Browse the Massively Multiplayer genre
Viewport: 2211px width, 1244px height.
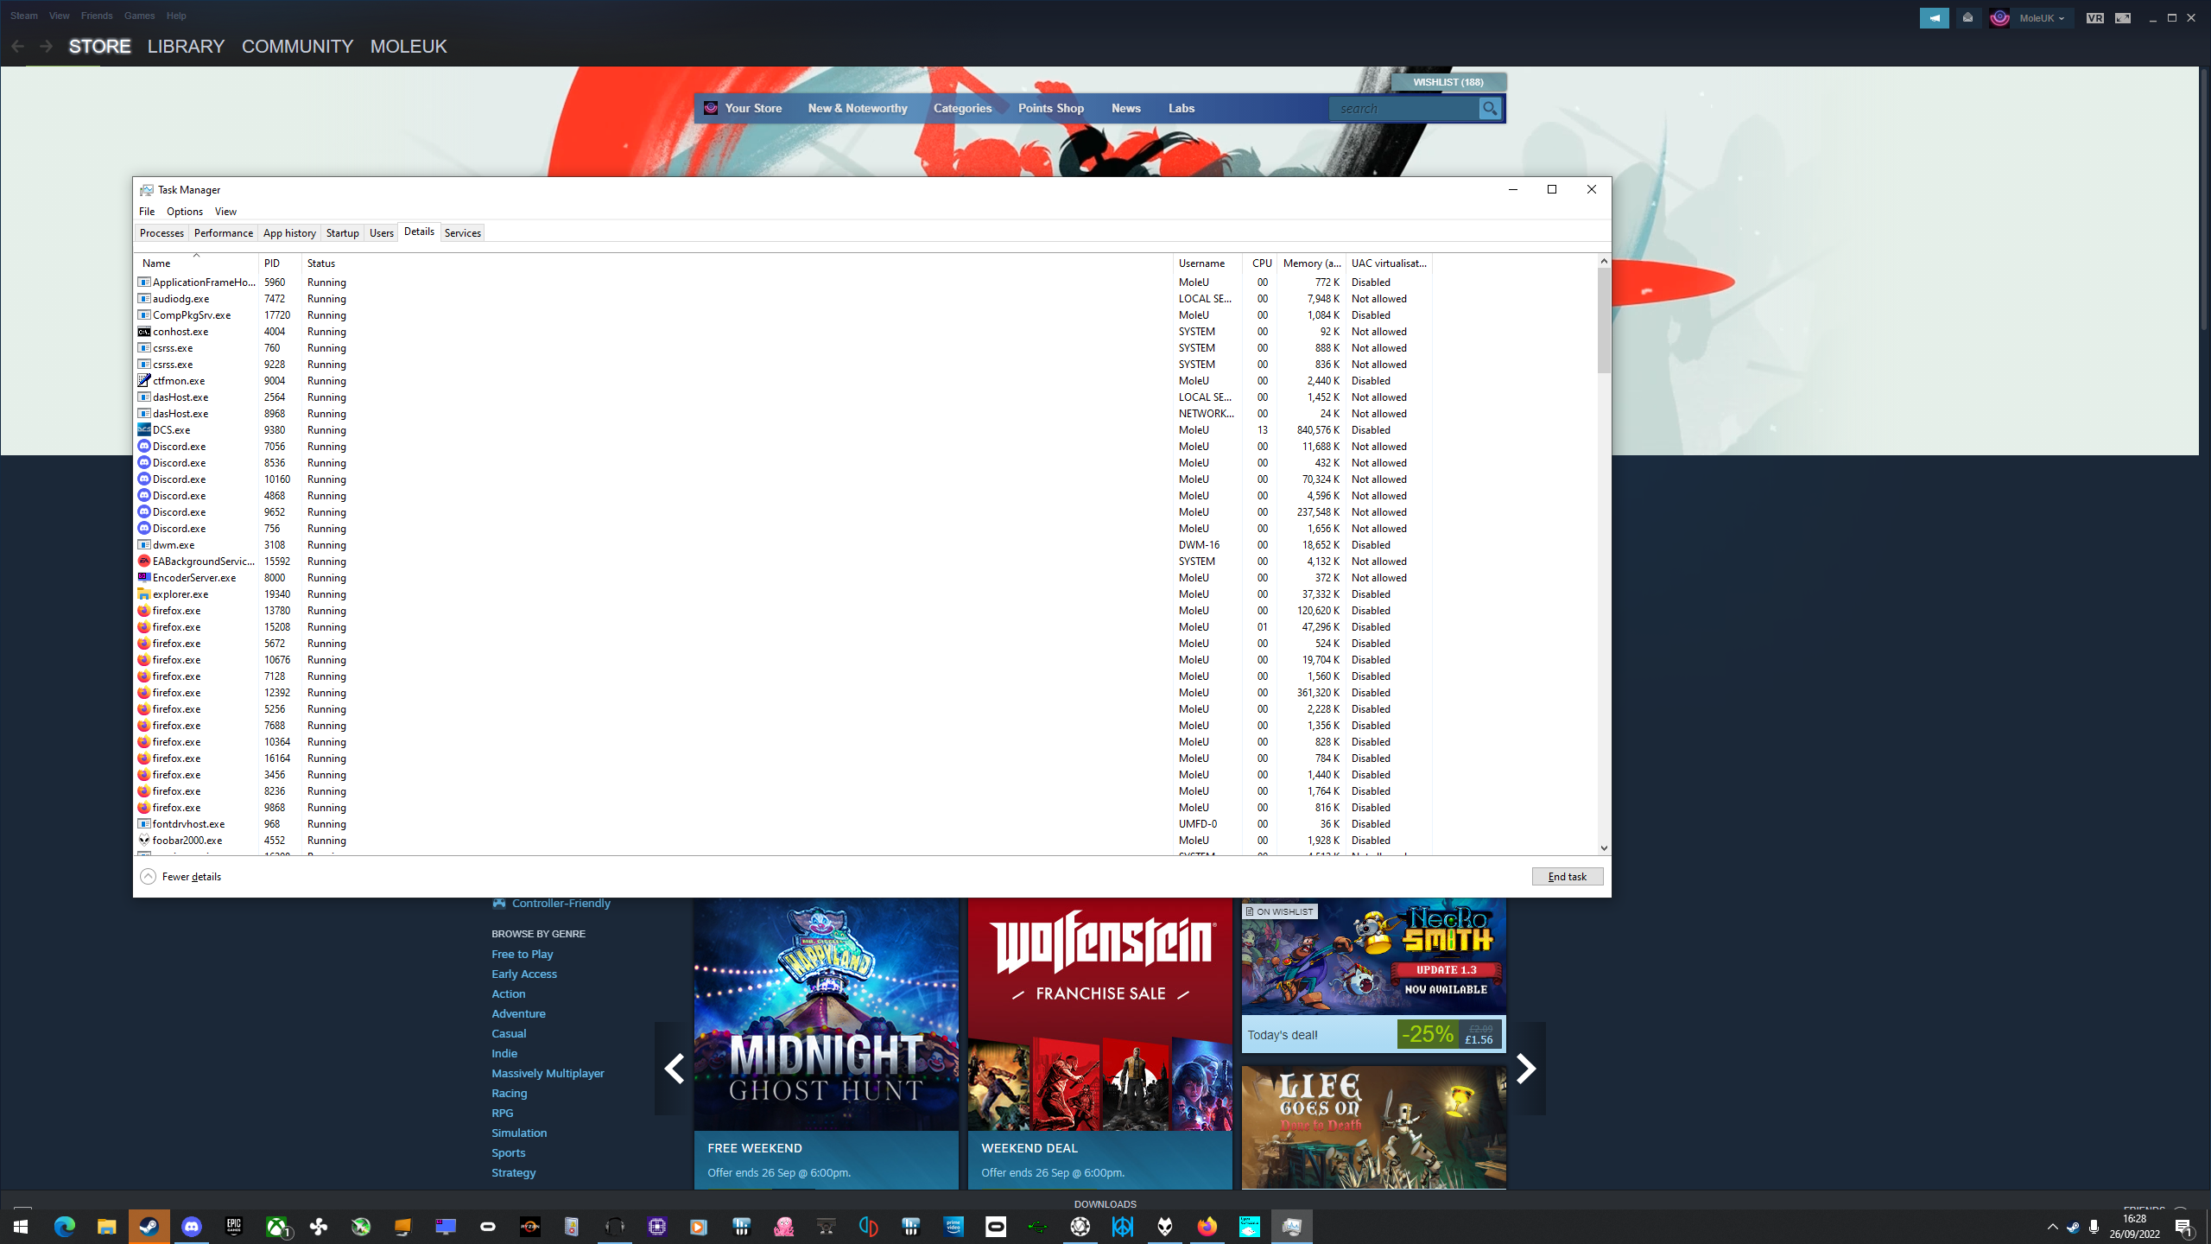tap(548, 1073)
